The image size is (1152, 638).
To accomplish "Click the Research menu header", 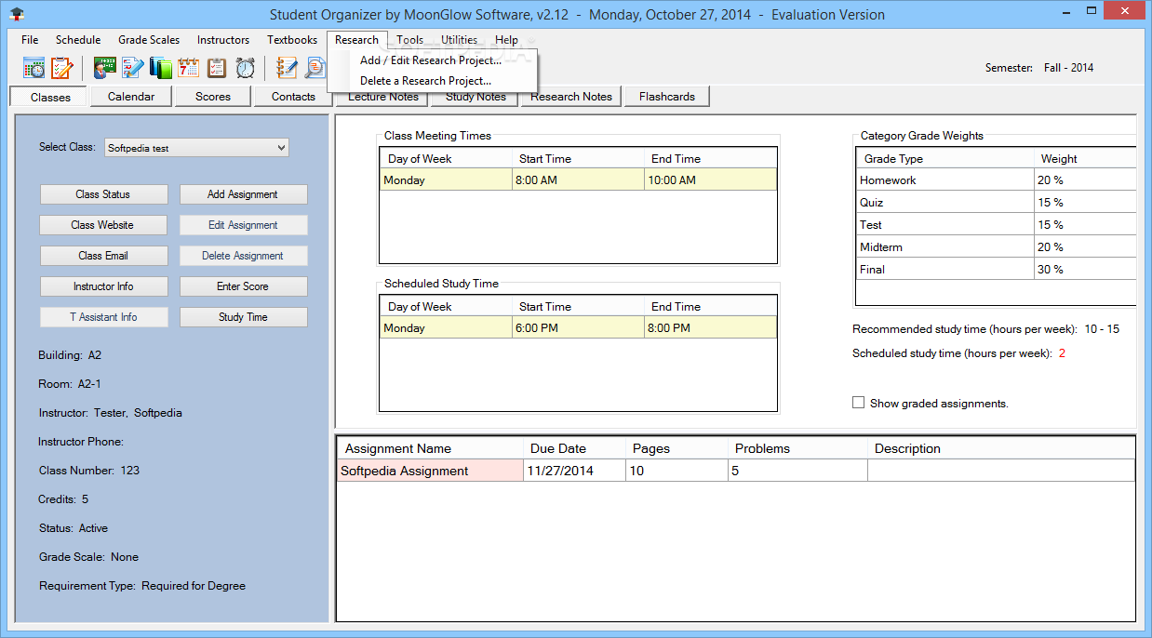I will point(357,40).
